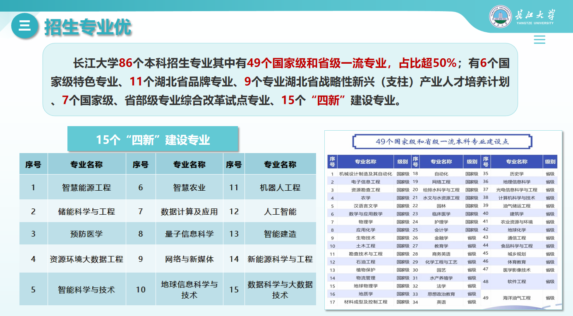Click "食品科学与工程" entry

(x=517, y=246)
